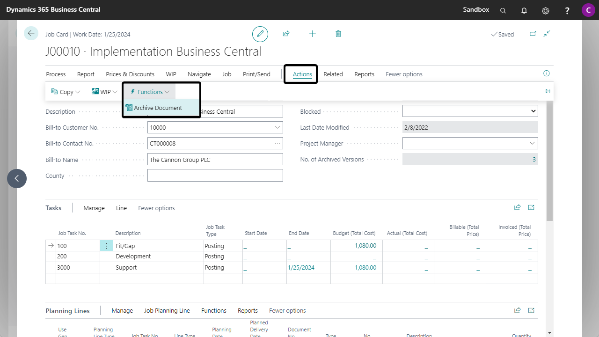Expand the Project Manager dropdown
The image size is (599, 337).
tap(532, 143)
